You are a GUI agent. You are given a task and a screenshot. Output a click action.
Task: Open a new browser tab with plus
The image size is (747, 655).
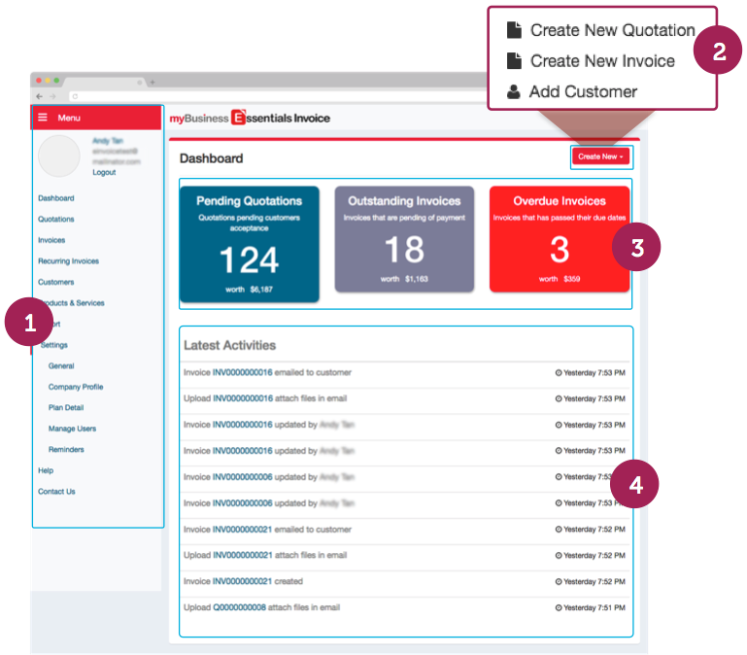tap(152, 83)
